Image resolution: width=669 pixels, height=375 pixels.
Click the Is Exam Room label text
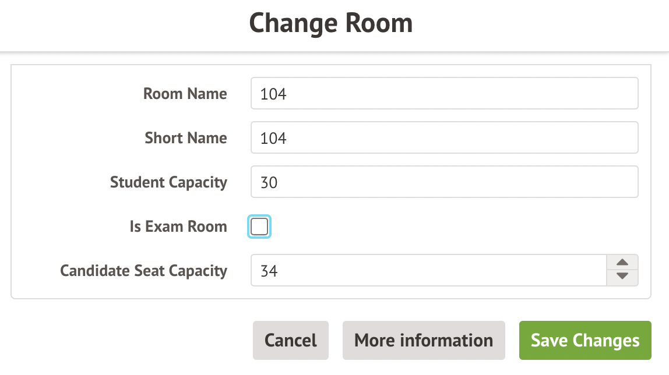178,227
